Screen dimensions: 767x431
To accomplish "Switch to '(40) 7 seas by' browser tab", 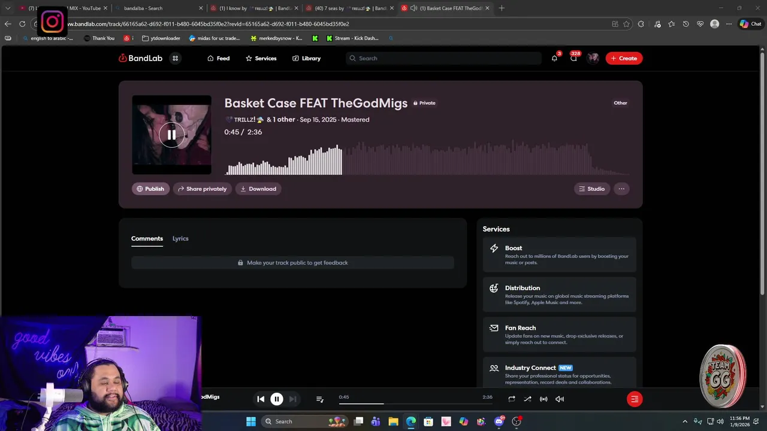I will (349, 8).
